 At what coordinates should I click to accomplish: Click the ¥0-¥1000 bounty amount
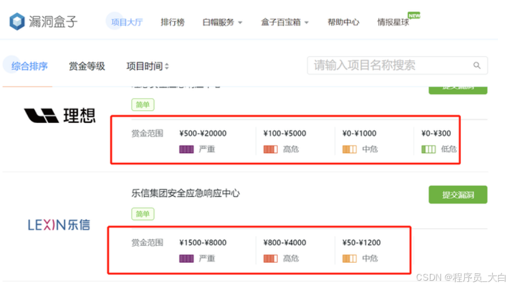(359, 133)
